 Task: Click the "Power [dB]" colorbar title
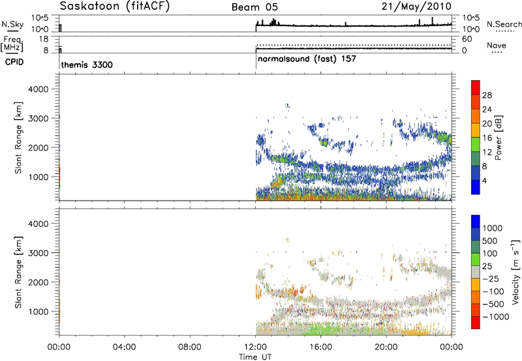tap(498, 137)
